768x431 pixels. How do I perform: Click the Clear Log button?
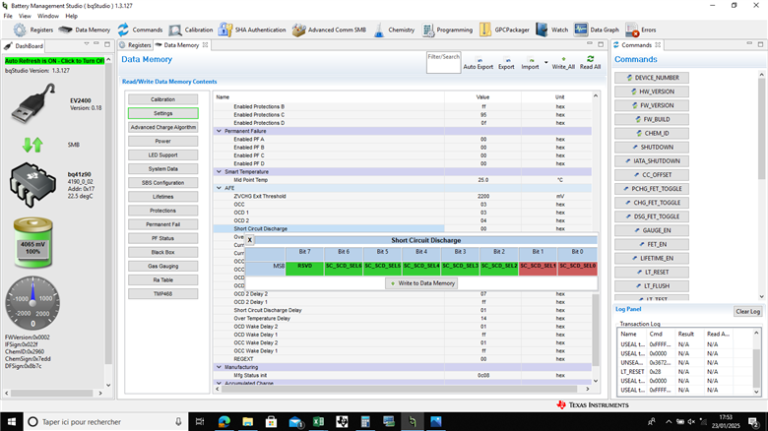click(748, 312)
